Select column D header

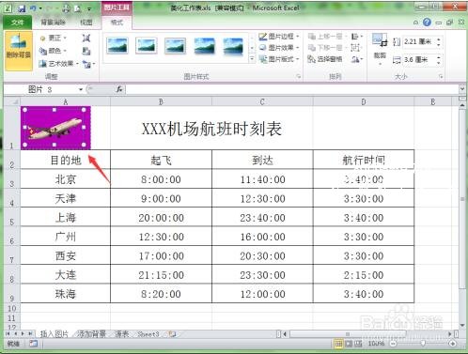pos(364,101)
